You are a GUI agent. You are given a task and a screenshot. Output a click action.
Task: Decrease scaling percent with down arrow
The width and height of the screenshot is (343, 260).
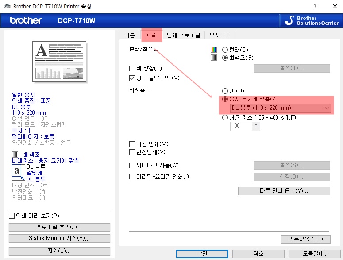click(x=256, y=128)
